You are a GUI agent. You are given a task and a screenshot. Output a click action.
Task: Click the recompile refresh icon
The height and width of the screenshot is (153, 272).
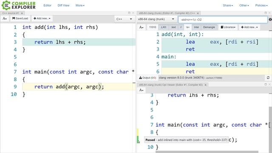click(x=268, y=78)
